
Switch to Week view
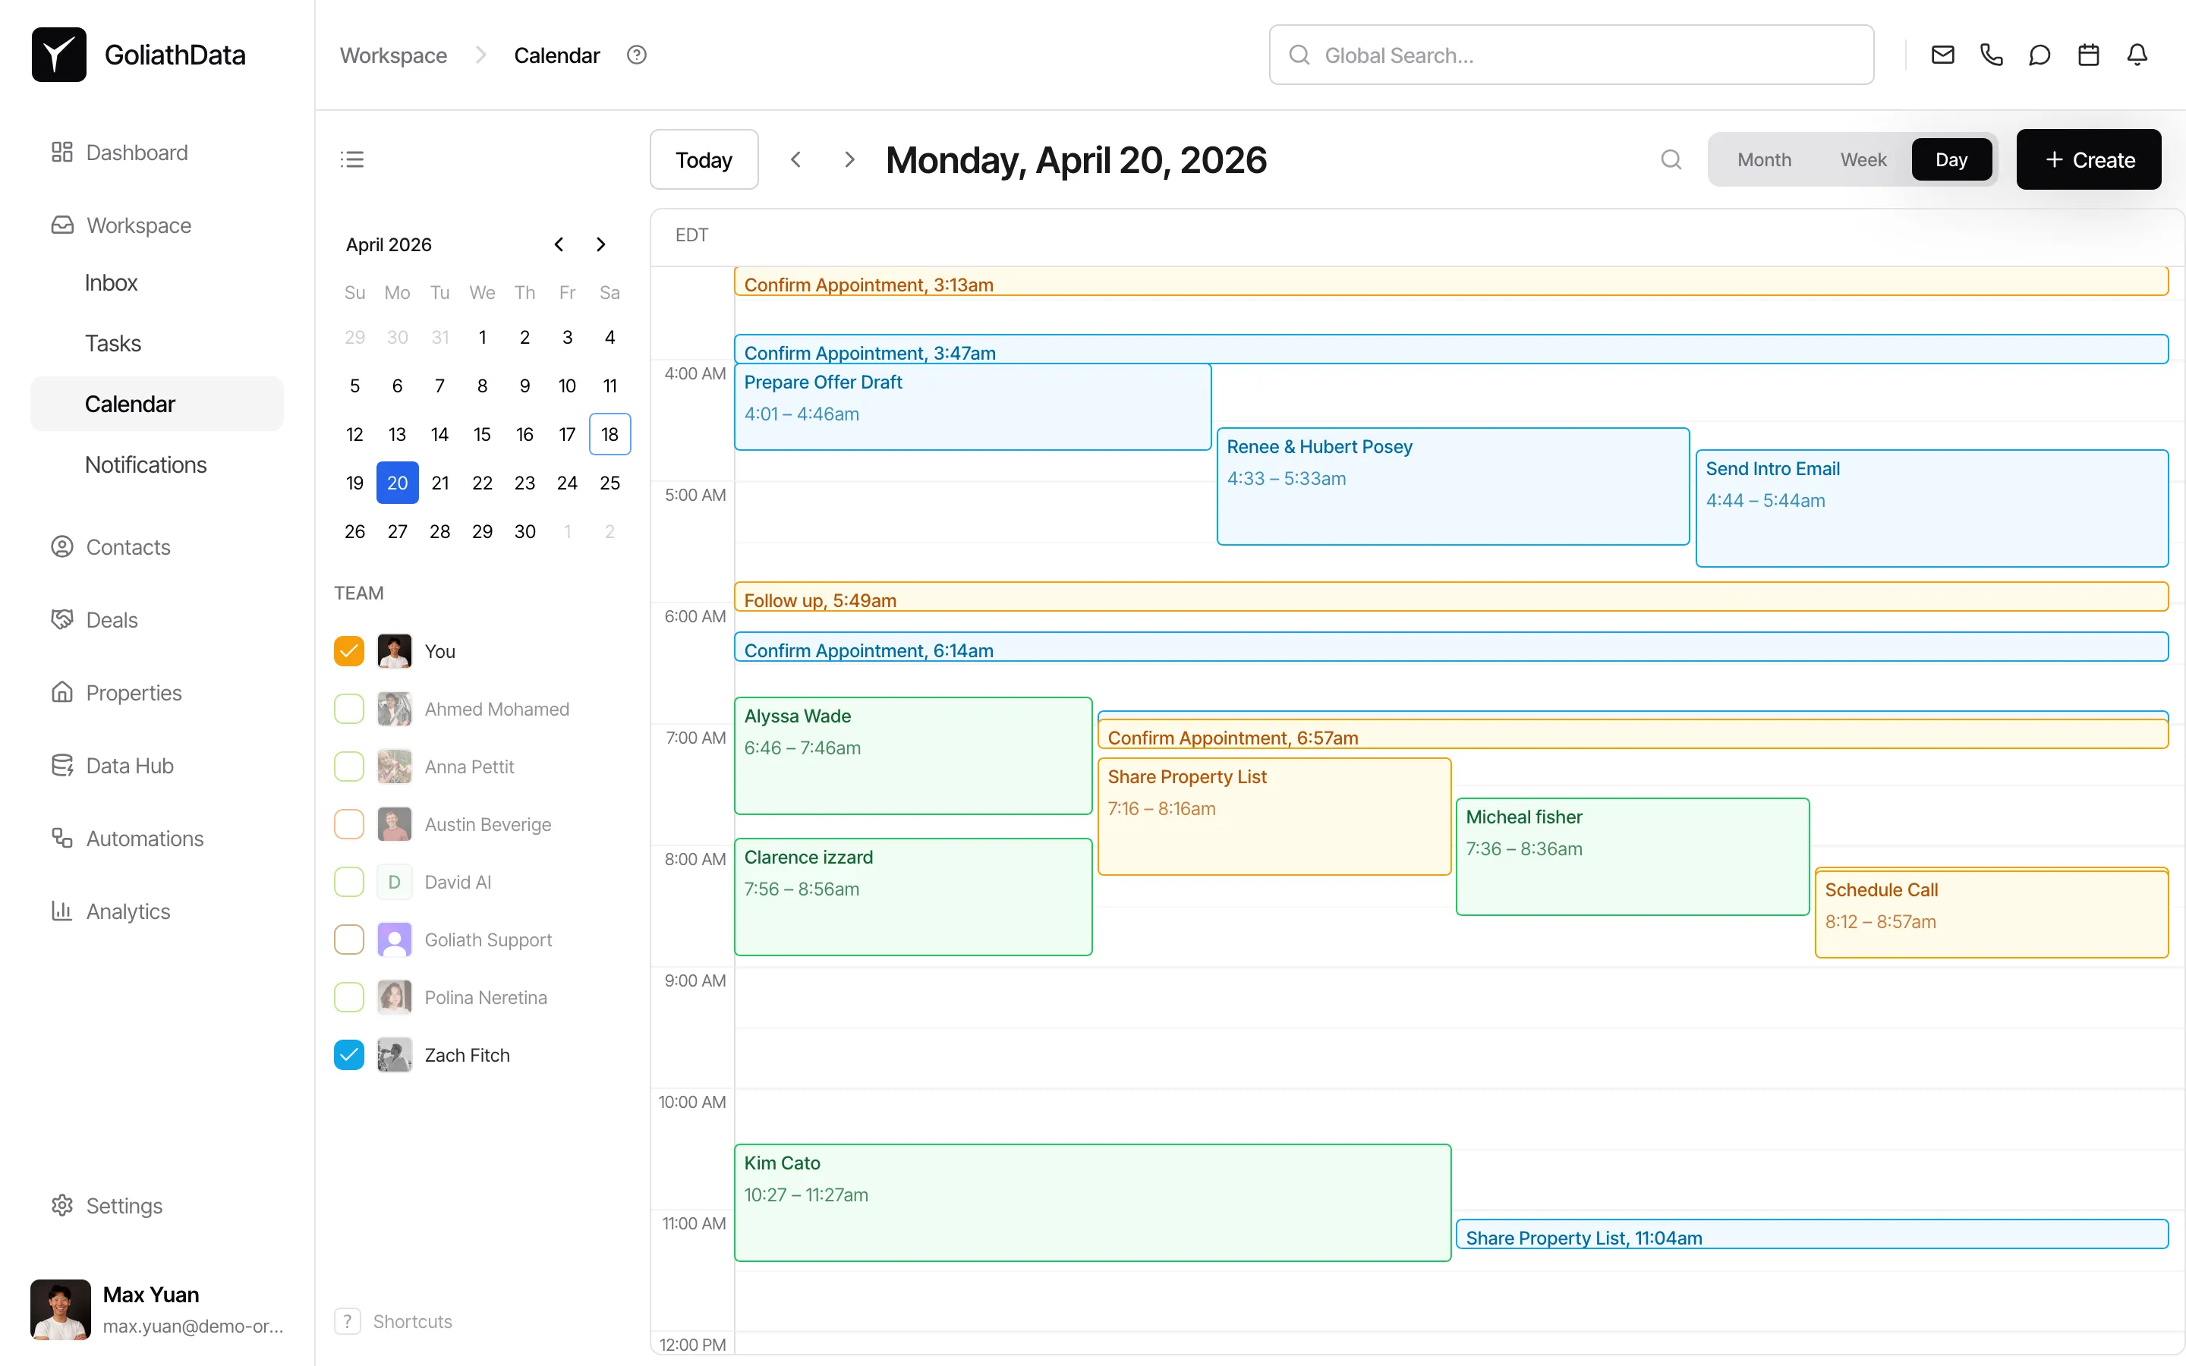click(1863, 160)
